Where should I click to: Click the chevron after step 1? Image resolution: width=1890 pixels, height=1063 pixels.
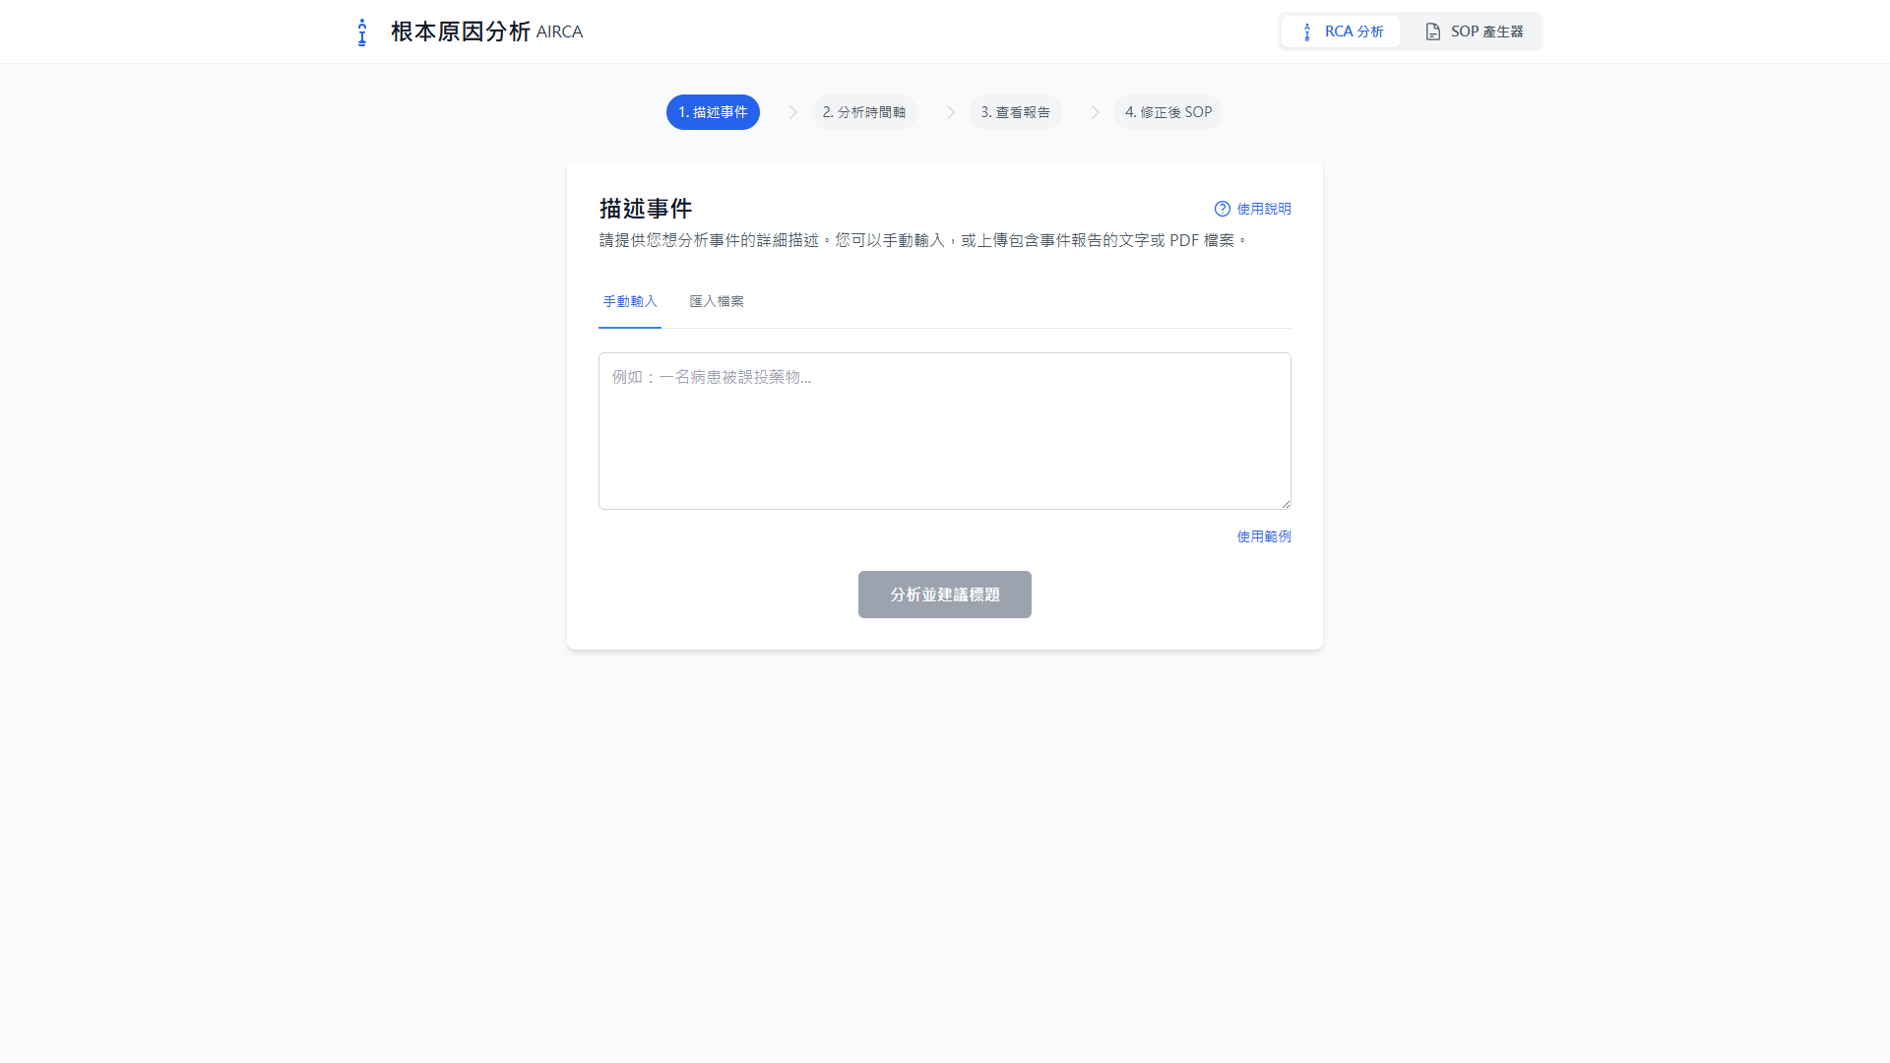point(792,112)
